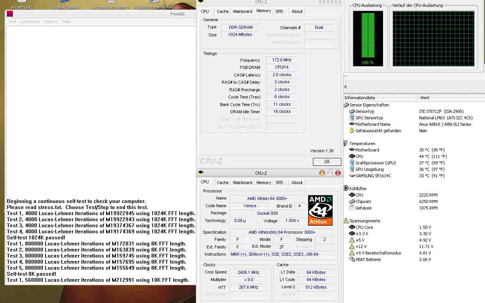Click the DDR-SDRAM Type field
This screenshot has width=485, height=303.
point(240,27)
